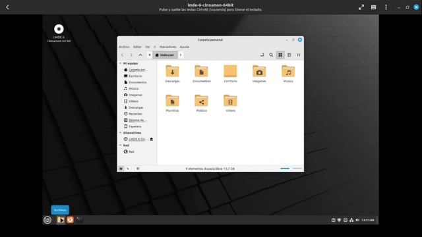Open the Documentos folder

coord(201,74)
